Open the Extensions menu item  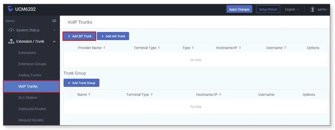[x=27, y=53]
